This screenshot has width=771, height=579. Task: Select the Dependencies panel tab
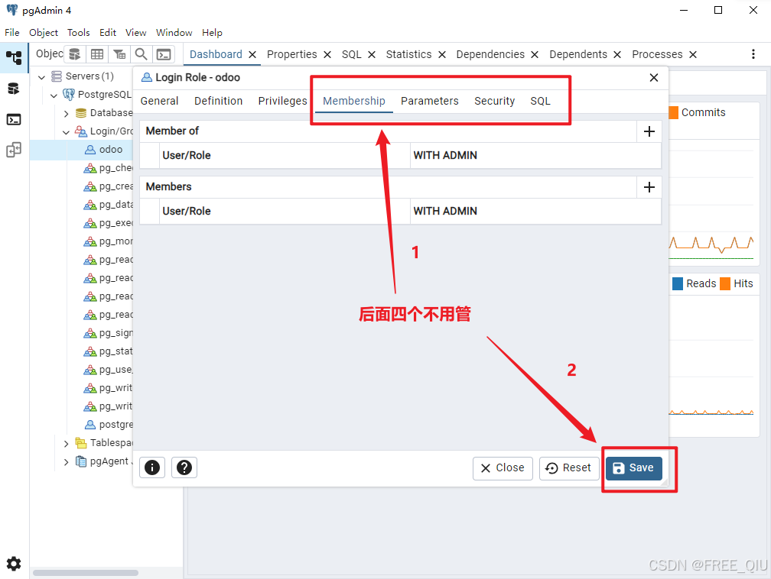coord(490,54)
